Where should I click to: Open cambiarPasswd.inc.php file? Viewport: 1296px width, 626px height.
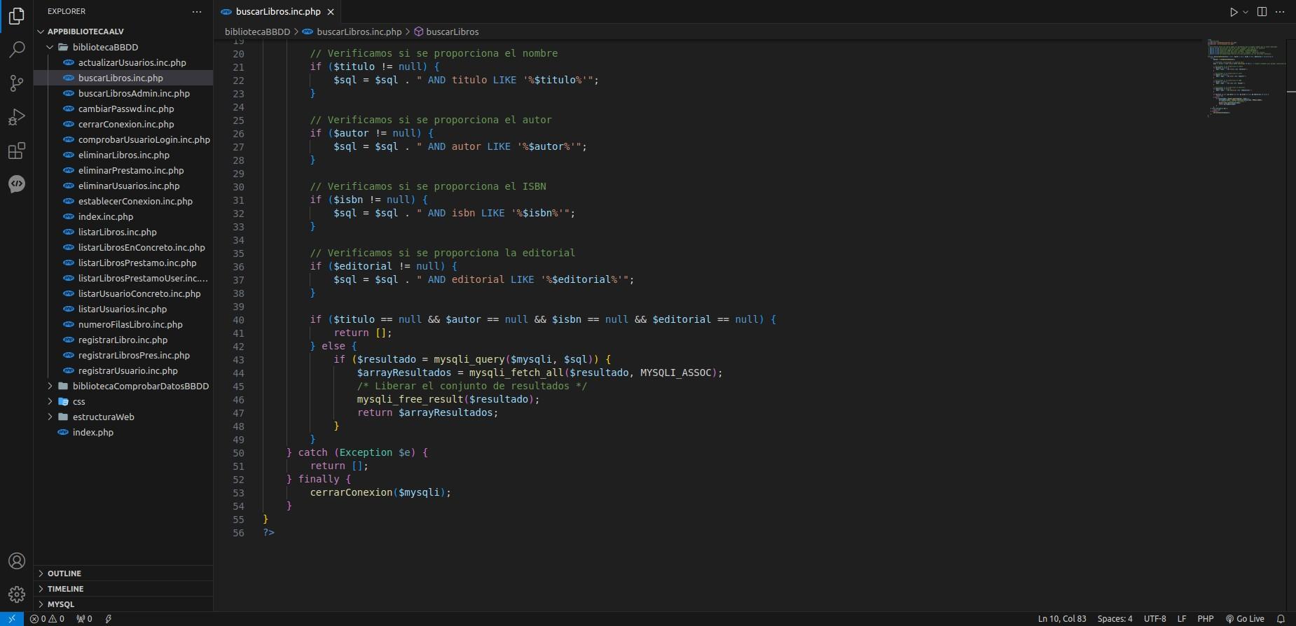pyautogui.click(x=123, y=109)
